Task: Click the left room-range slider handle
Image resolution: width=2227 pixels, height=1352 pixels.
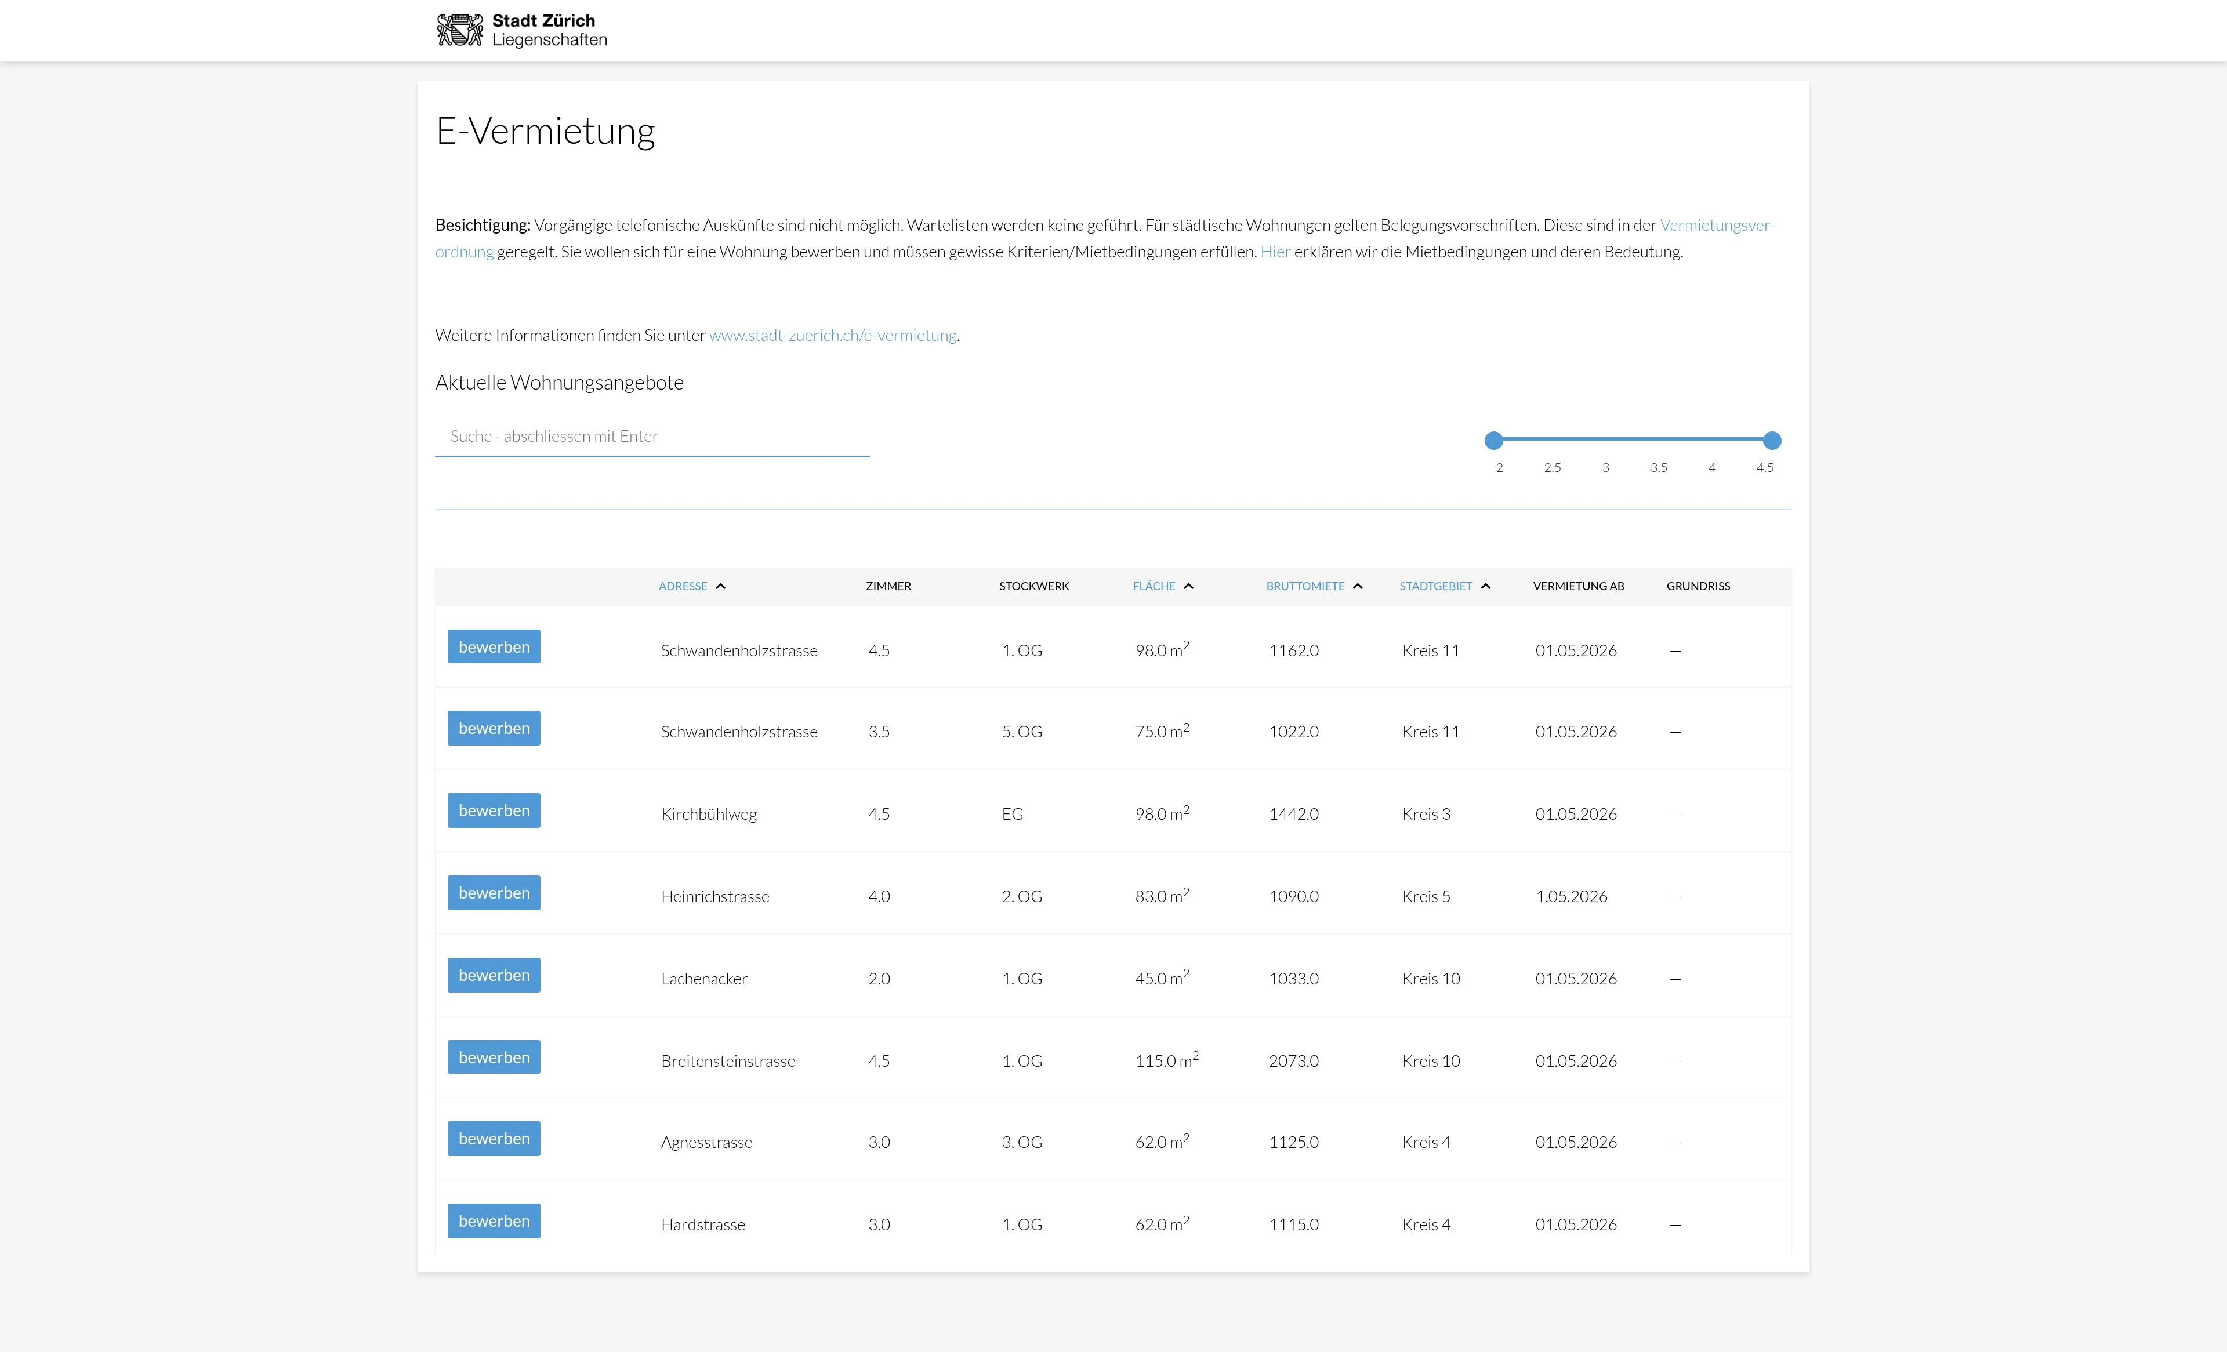Action: 1494,440
